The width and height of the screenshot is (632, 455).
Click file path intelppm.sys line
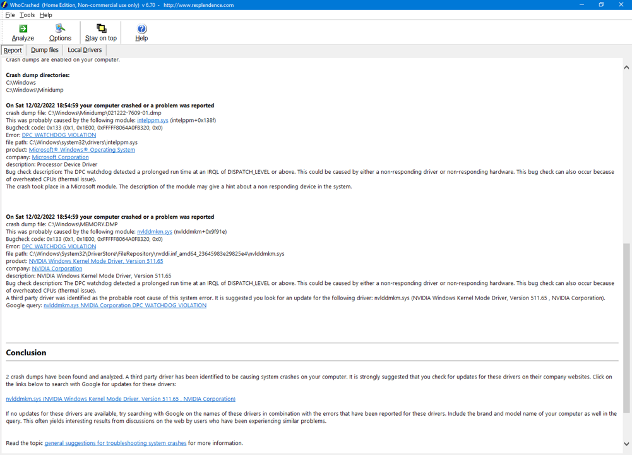72,142
